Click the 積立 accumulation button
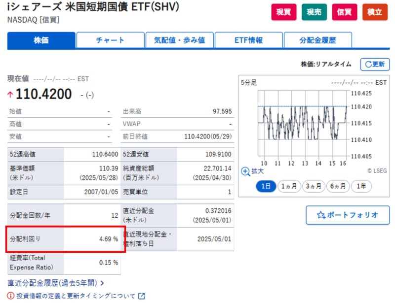 [x=375, y=12]
